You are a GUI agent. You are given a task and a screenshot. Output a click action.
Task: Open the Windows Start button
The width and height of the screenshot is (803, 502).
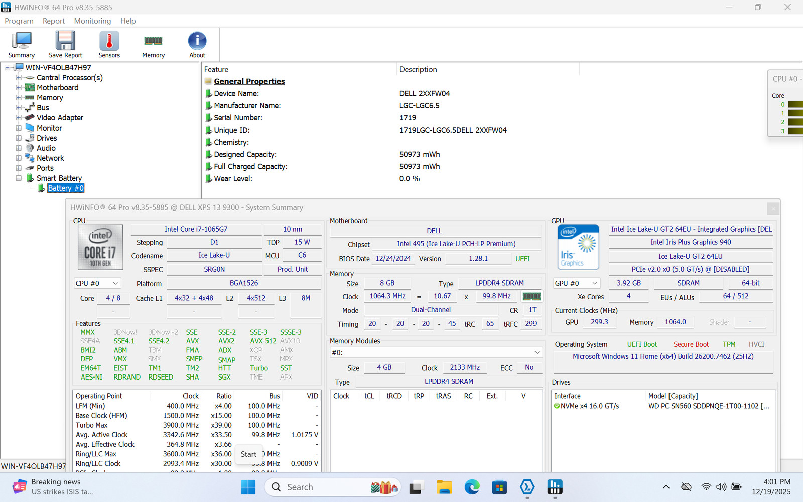click(248, 487)
